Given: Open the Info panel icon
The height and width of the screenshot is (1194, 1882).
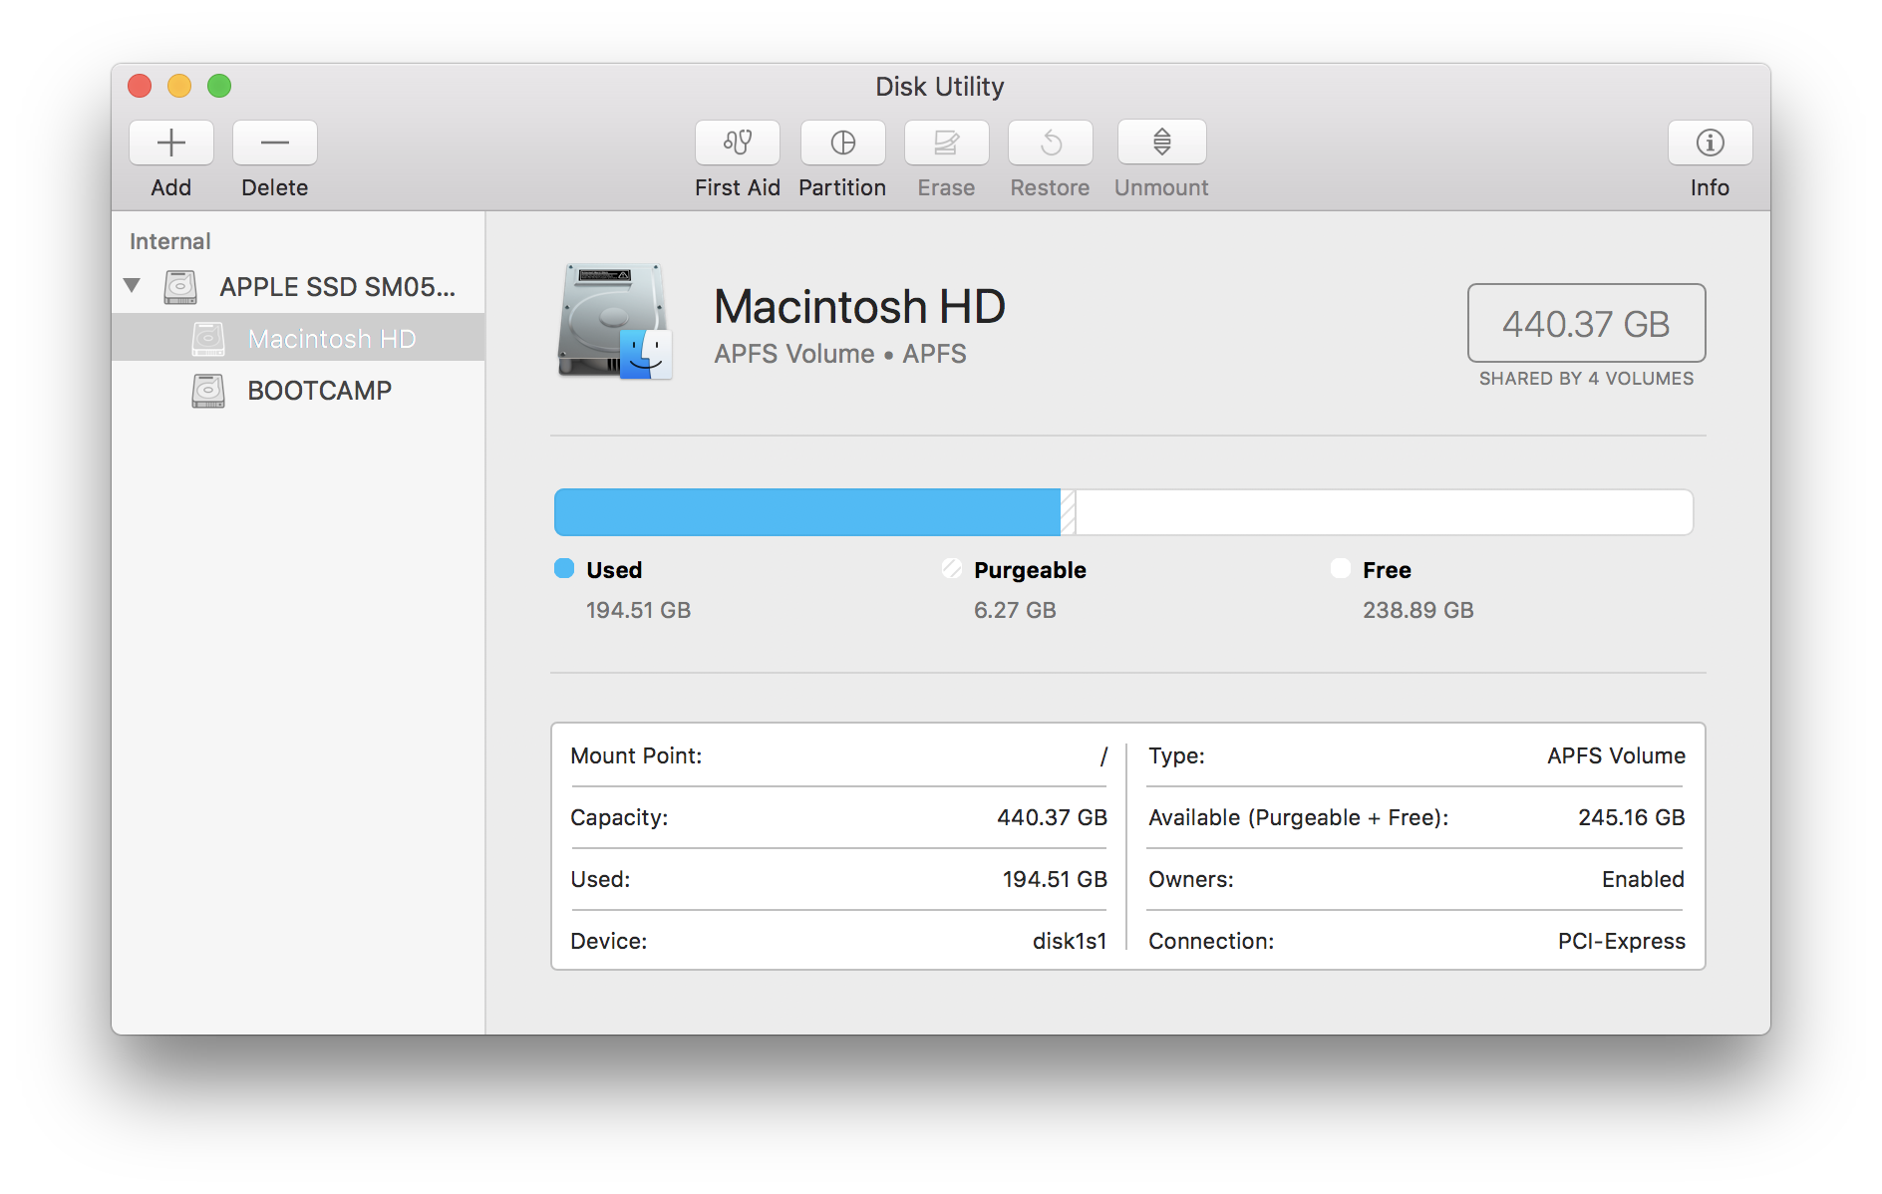Looking at the screenshot, I should 1711,143.
